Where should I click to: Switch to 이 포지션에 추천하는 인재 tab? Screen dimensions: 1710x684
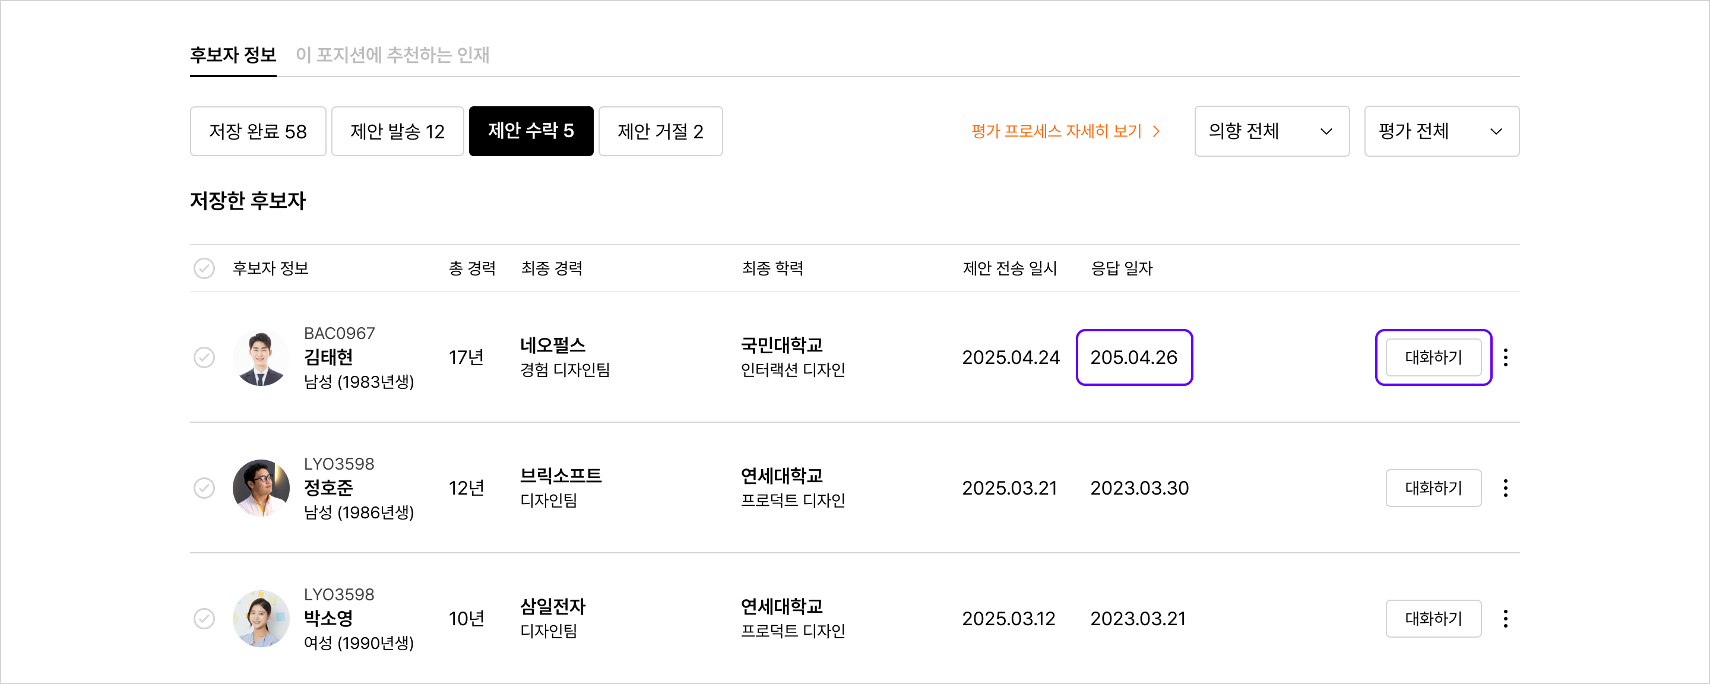click(x=392, y=55)
